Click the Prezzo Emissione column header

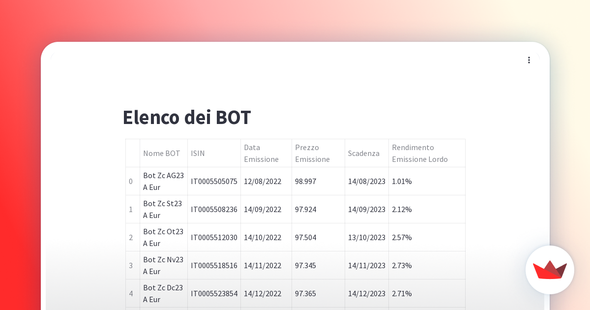(319, 153)
